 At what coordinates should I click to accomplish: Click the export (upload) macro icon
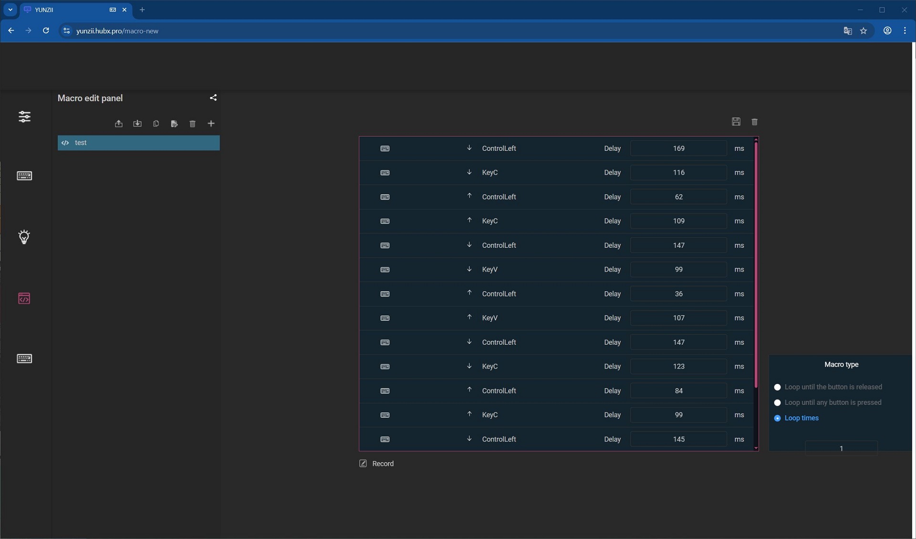pos(119,124)
